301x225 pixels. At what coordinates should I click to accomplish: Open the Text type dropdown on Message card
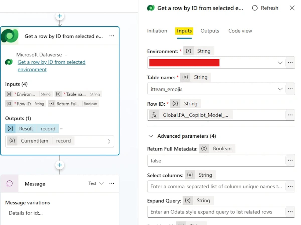click(x=96, y=183)
